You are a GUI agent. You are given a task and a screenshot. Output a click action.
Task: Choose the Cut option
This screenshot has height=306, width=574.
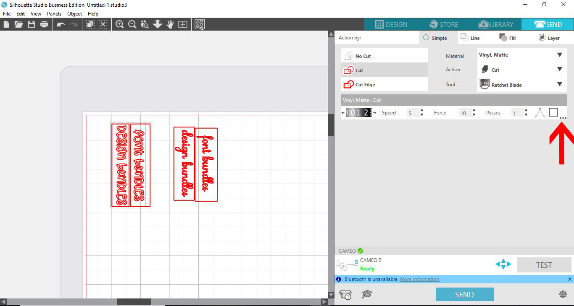tap(384, 70)
